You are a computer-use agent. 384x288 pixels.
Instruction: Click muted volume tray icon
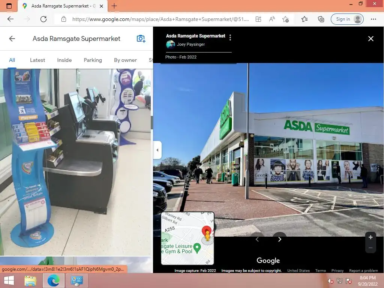[x=330, y=281]
